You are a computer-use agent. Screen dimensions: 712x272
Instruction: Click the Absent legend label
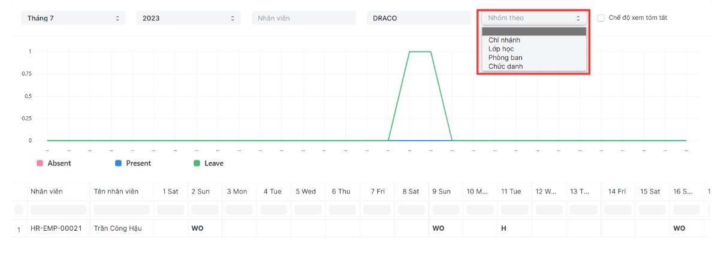pos(59,164)
